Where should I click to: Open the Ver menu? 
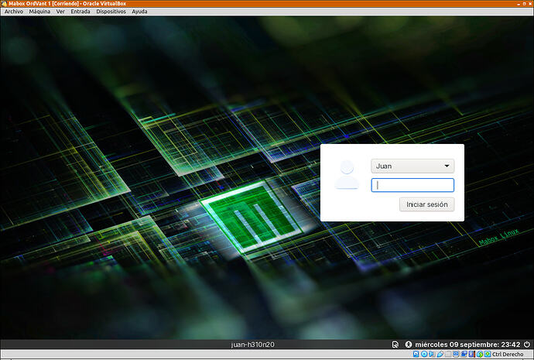(60, 12)
